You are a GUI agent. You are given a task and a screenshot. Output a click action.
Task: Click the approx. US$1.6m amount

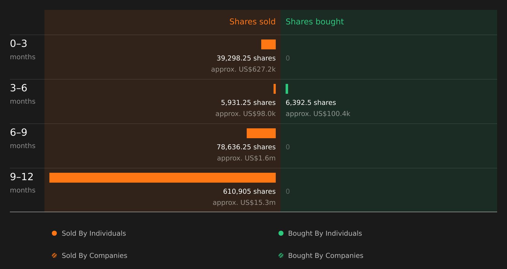(246, 158)
